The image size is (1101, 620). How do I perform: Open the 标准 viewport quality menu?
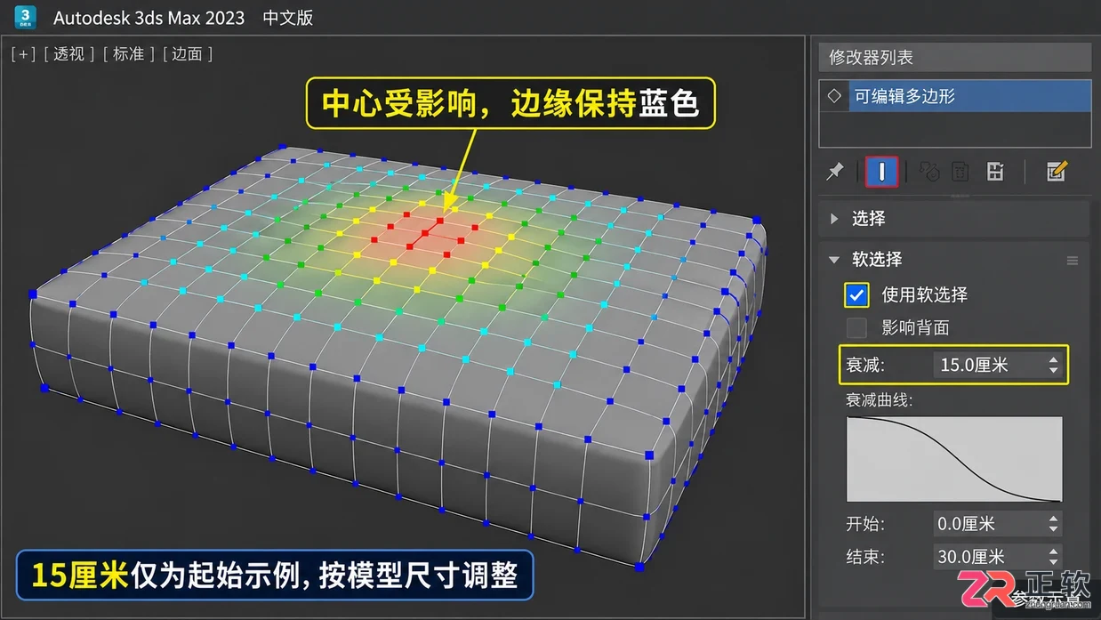pos(128,53)
